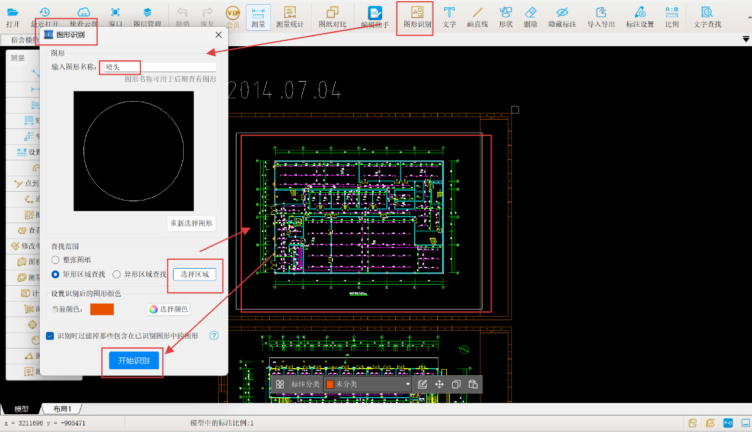
Task: Select the 测量统计 measurement statistics icon
Action: 290,17
